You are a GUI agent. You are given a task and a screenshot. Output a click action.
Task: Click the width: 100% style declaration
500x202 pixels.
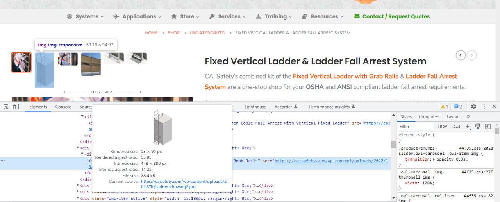click(420, 183)
